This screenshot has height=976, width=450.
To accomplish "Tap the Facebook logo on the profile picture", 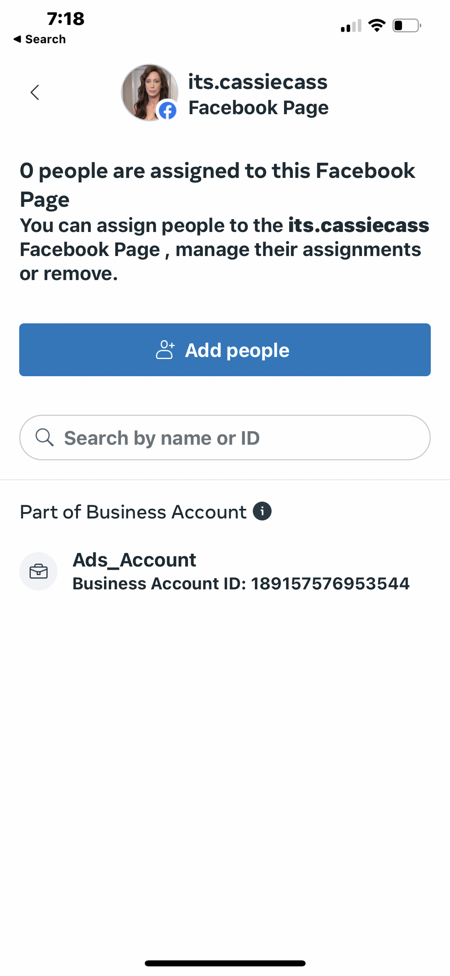I will coord(168,110).
